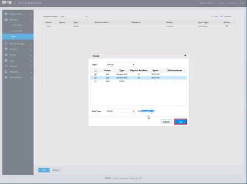This screenshot has height=184, width=247.
Task: Click the Refresh button at page bottom
Action: click(56, 170)
